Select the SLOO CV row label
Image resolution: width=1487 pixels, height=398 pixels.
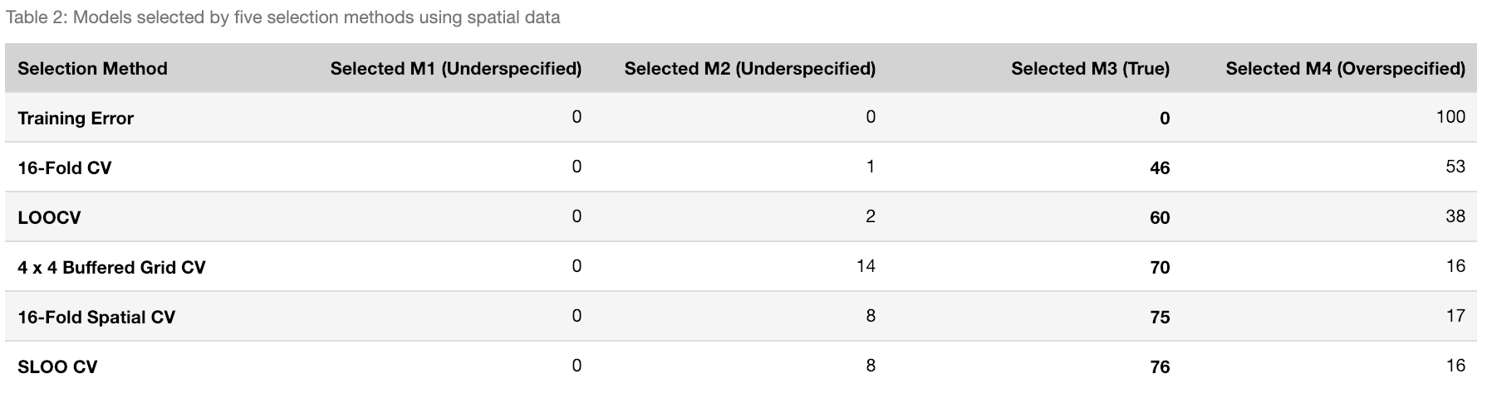point(57,367)
